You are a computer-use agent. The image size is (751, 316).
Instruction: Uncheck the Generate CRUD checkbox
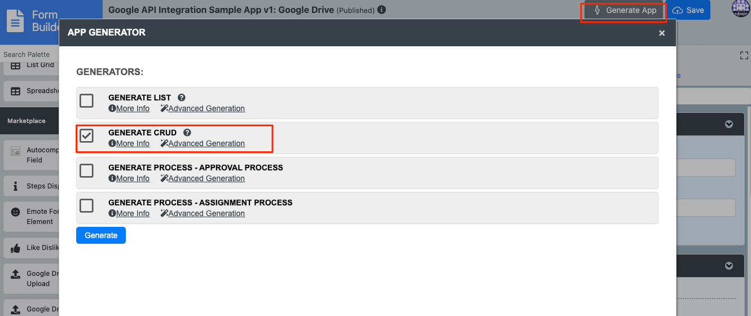(x=86, y=136)
